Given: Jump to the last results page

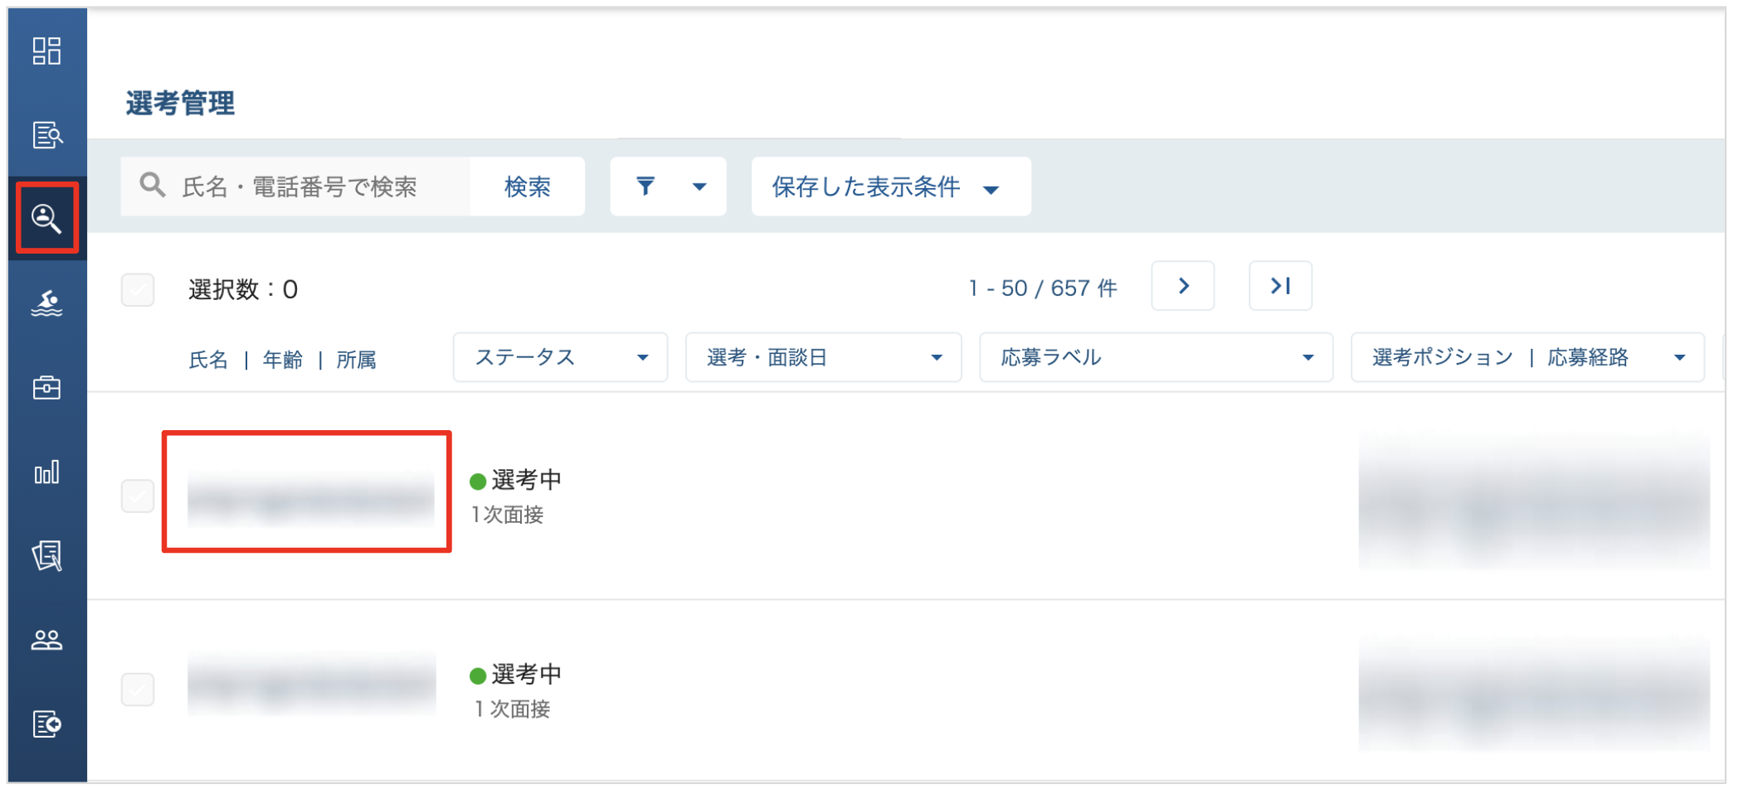Looking at the screenshot, I should click(x=1280, y=286).
